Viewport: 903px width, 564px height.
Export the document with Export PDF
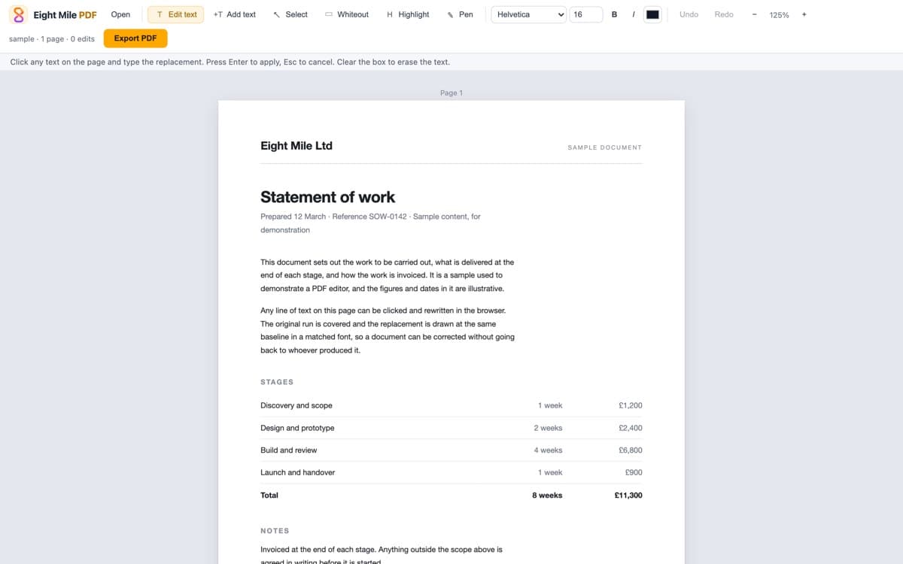(135, 38)
